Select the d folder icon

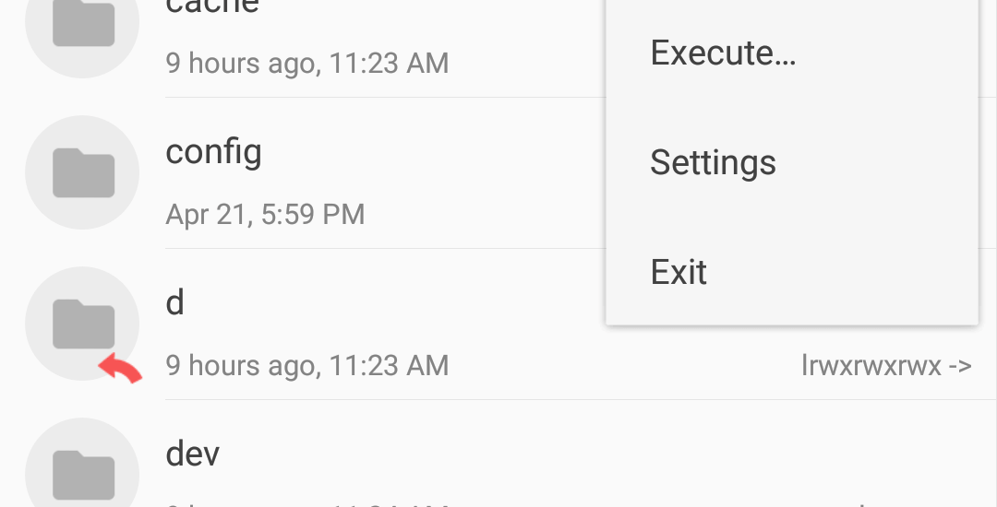(82, 323)
